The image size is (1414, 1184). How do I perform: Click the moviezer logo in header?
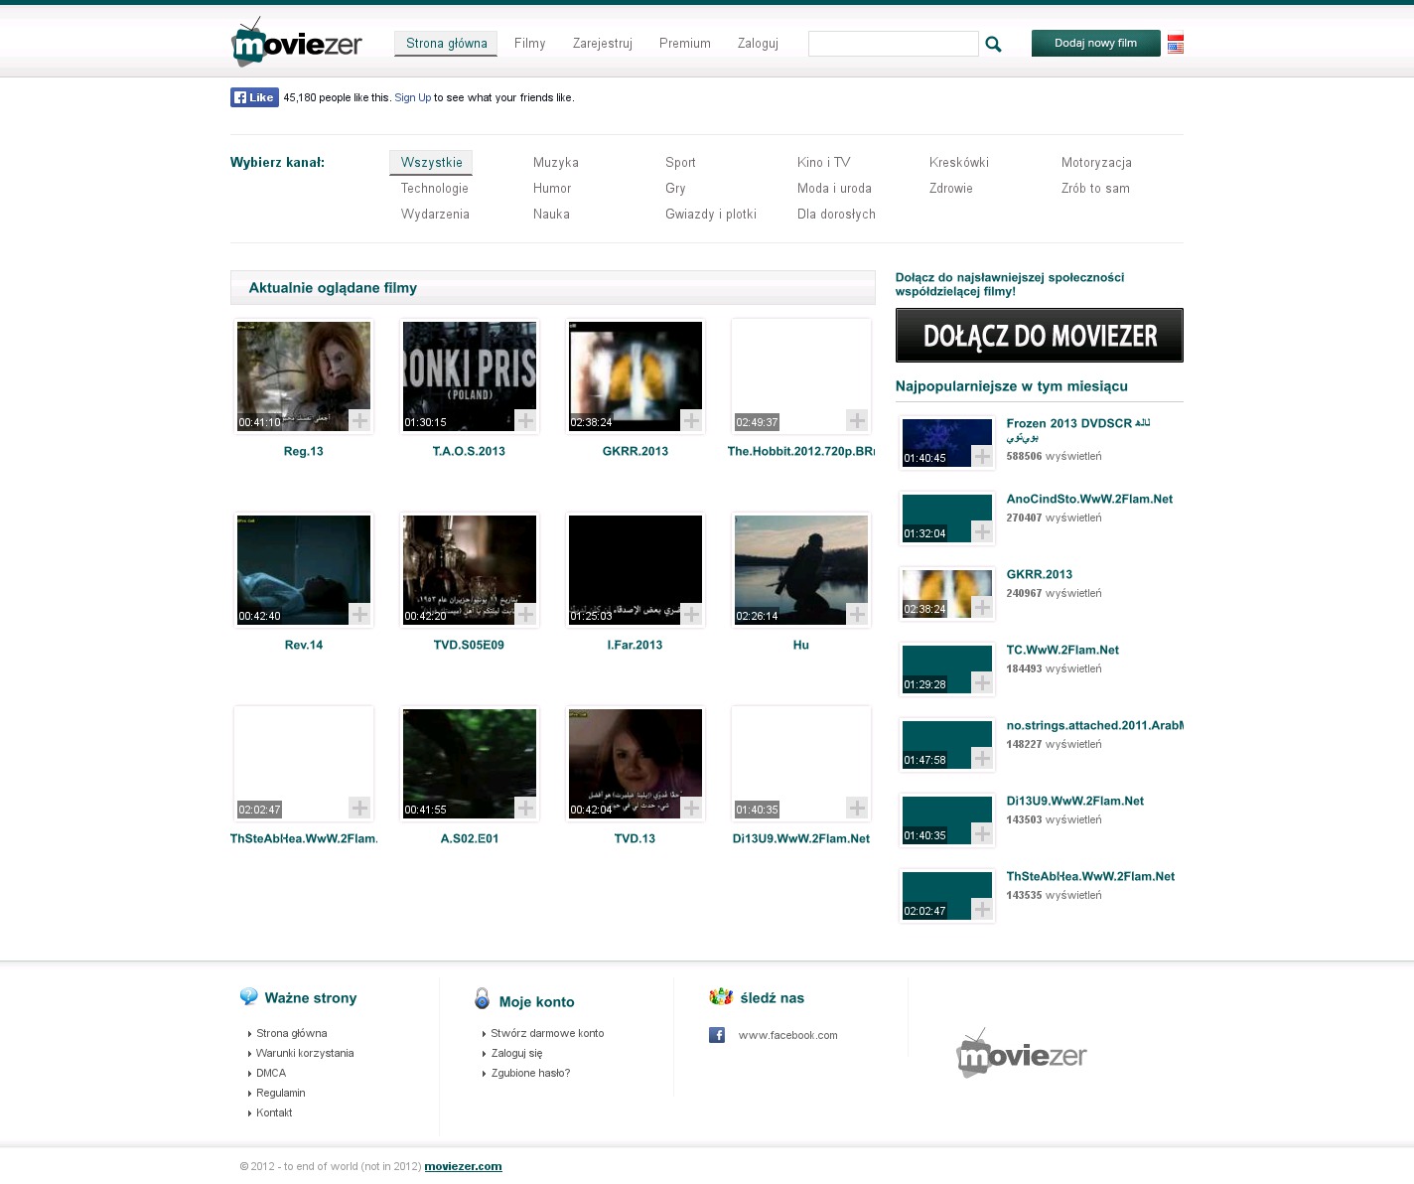pos(297,43)
